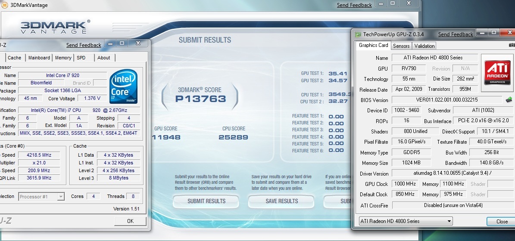
Task: Click the Intel Core i7 logo in CPU-Z
Action: (x=124, y=87)
